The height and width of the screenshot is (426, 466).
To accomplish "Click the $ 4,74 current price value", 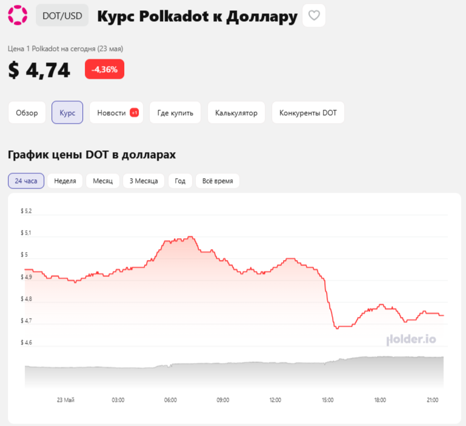I will [x=39, y=70].
